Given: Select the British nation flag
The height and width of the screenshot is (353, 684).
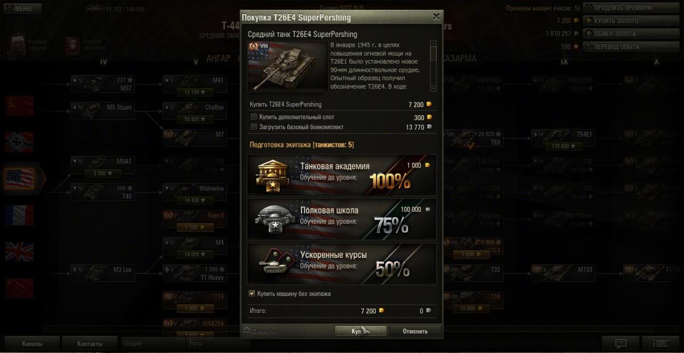Looking at the screenshot, I should [x=19, y=251].
